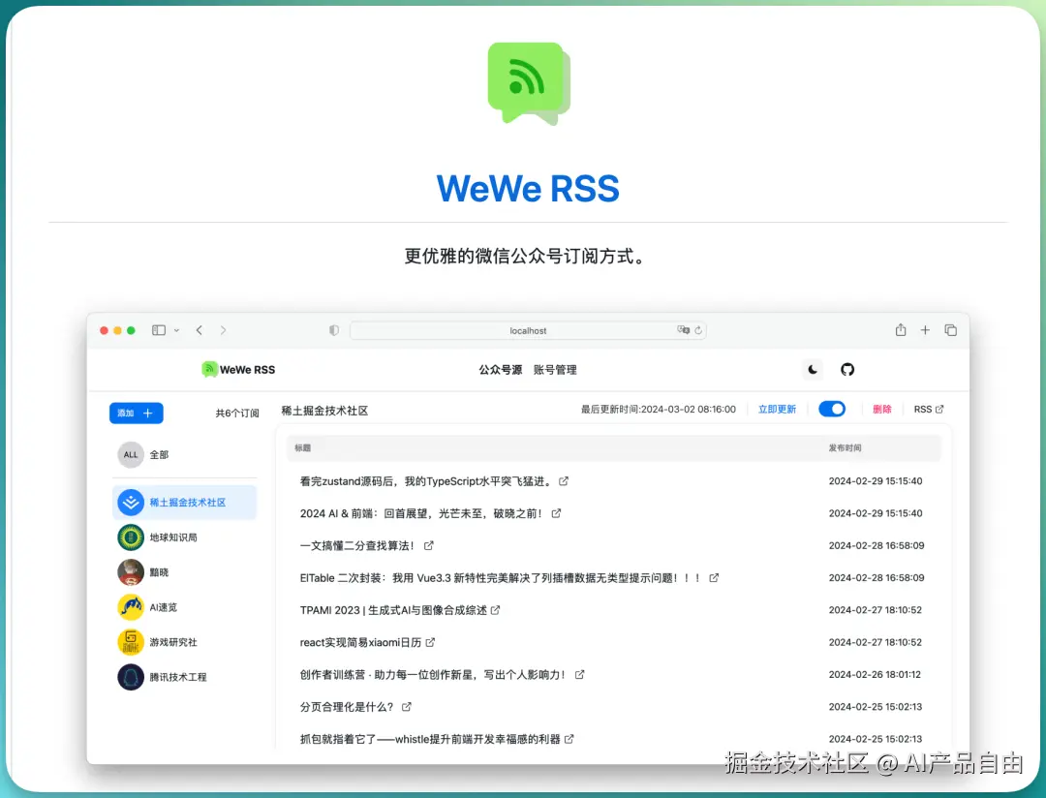Click the 立即更新 link

pyautogui.click(x=777, y=409)
